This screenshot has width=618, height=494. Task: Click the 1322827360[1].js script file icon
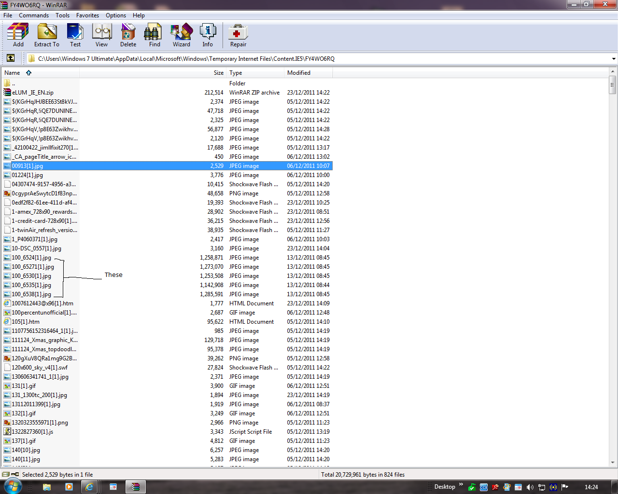7,432
